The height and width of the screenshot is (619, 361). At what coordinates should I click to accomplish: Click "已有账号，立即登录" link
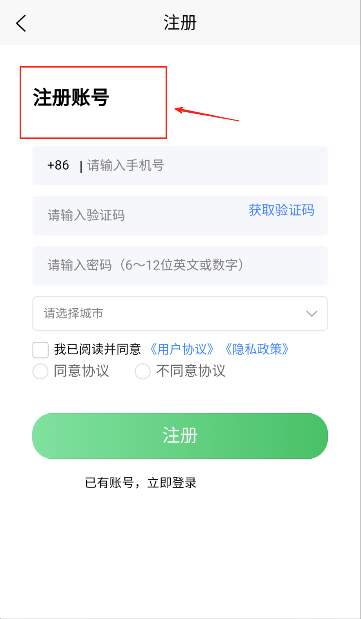[x=140, y=483]
